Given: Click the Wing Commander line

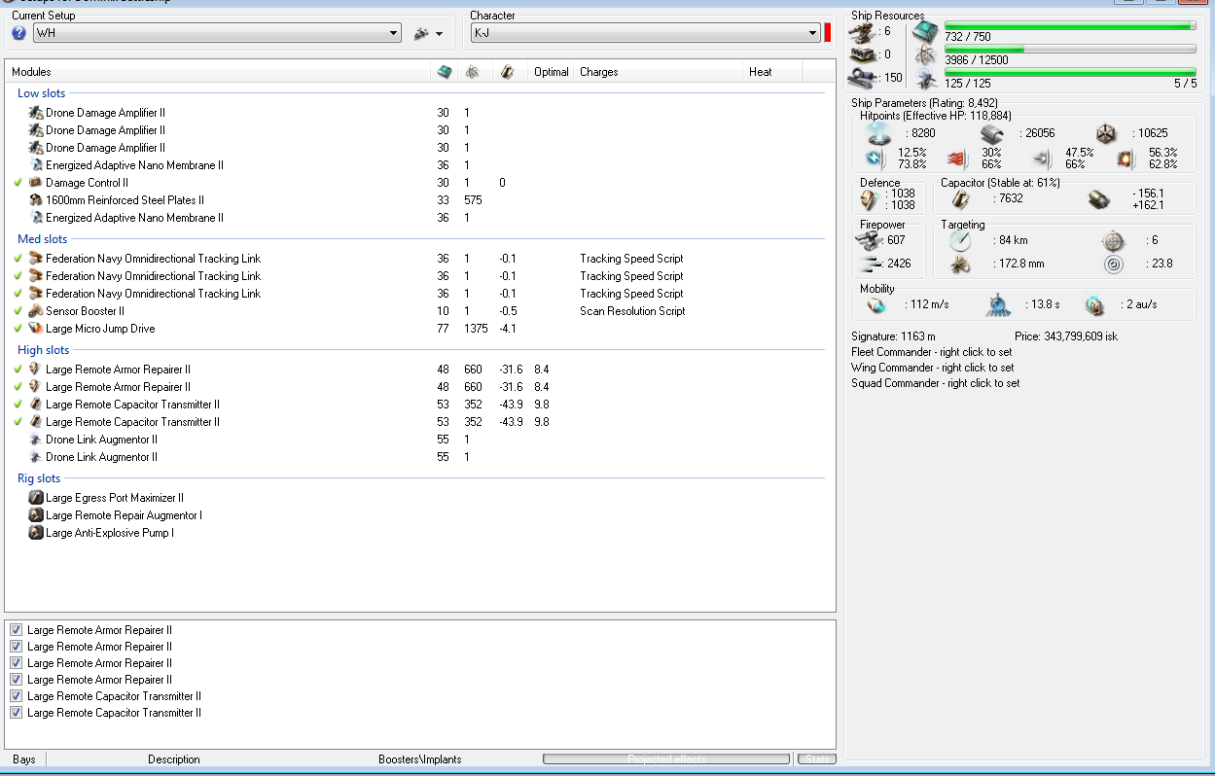Looking at the screenshot, I should click(932, 368).
